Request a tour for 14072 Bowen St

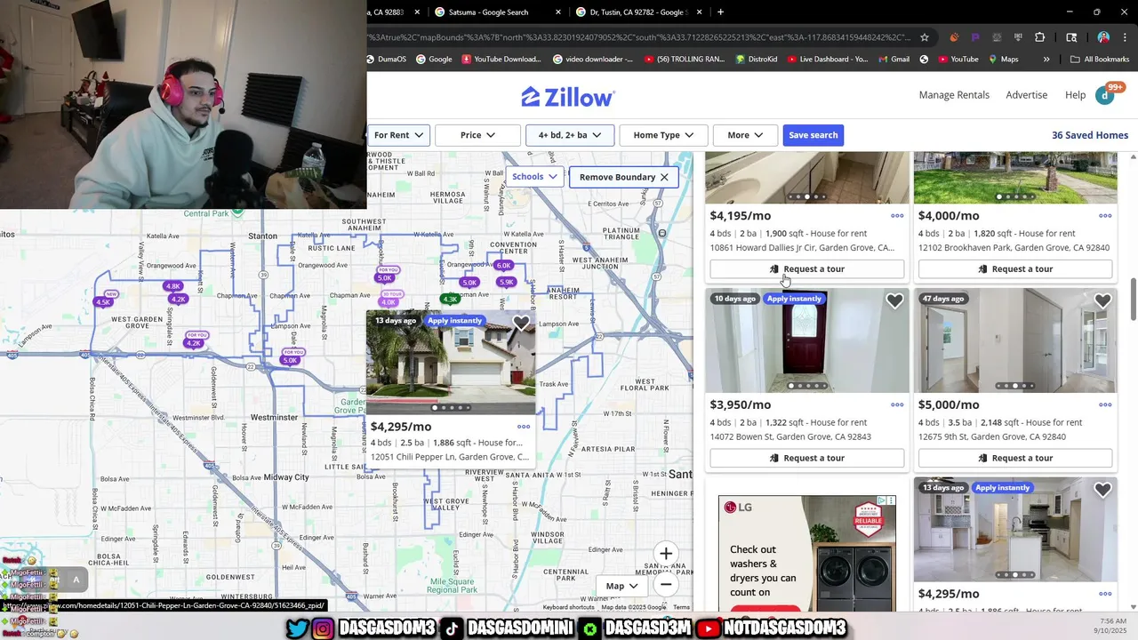coord(807,459)
